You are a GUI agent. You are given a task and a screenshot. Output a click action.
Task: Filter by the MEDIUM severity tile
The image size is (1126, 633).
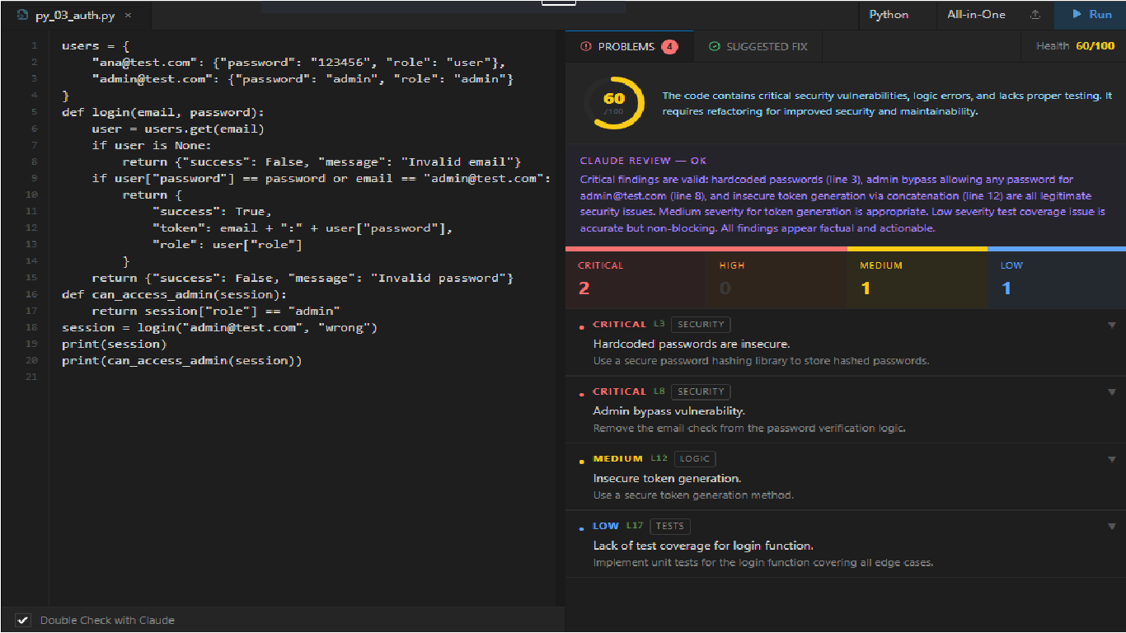tap(917, 278)
